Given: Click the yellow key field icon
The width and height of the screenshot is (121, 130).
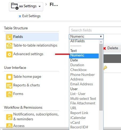Looking at the screenshot, I should coord(105,68).
